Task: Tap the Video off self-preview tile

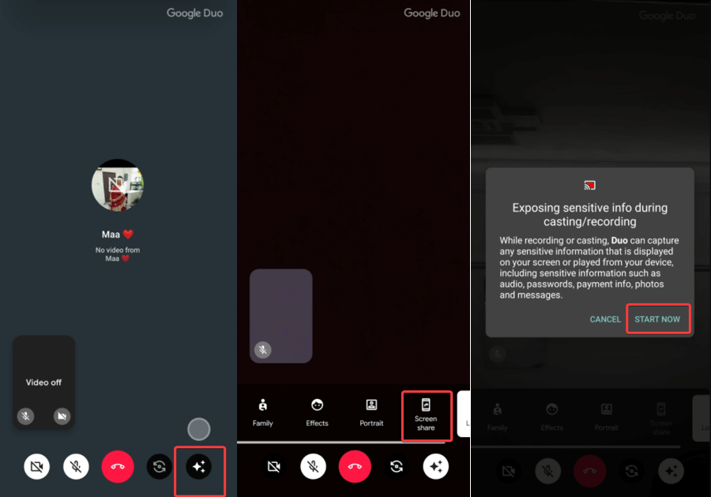Action: point(43,382)
